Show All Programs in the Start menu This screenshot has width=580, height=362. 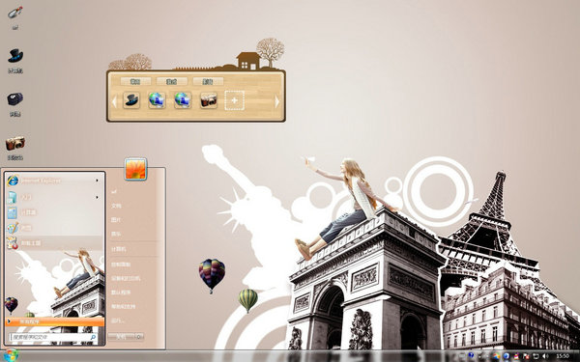pyautogui.click(x=55, y=321)
